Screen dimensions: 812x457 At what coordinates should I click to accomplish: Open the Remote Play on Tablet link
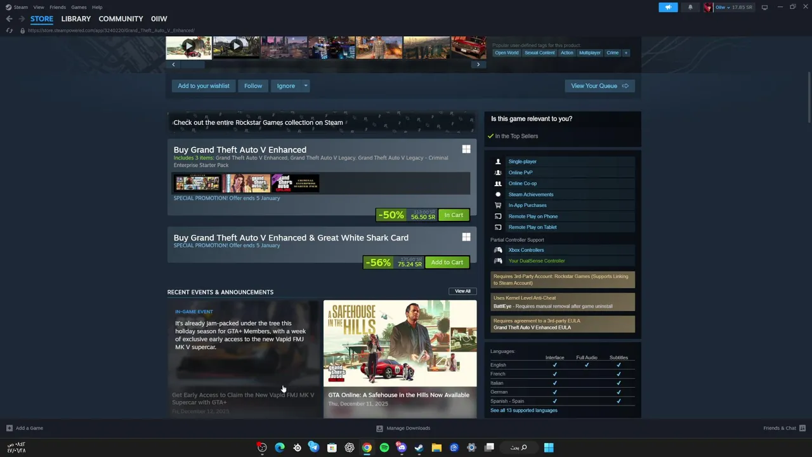coord(532,227)
